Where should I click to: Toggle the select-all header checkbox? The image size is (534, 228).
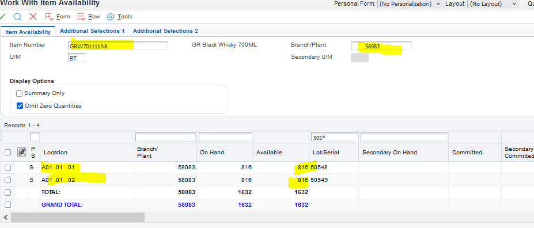[x=8, y=153]
